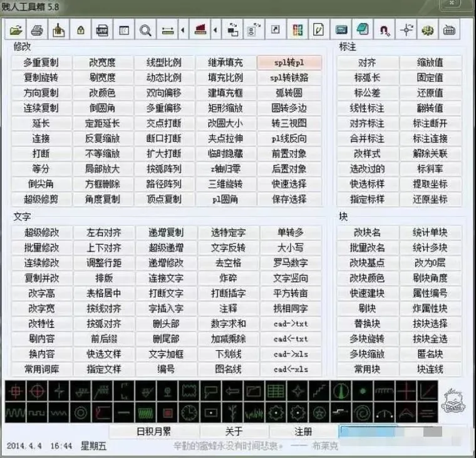Select the staircase steps symbol

click(x=319, y=391)
